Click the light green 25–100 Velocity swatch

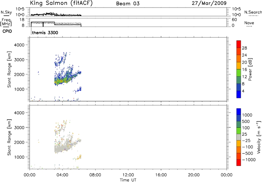[x=239, y=131]
